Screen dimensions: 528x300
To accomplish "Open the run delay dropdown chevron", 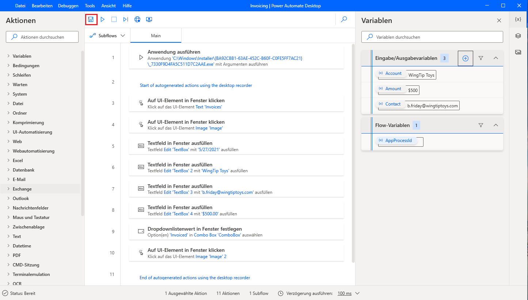I will (358, 293).
